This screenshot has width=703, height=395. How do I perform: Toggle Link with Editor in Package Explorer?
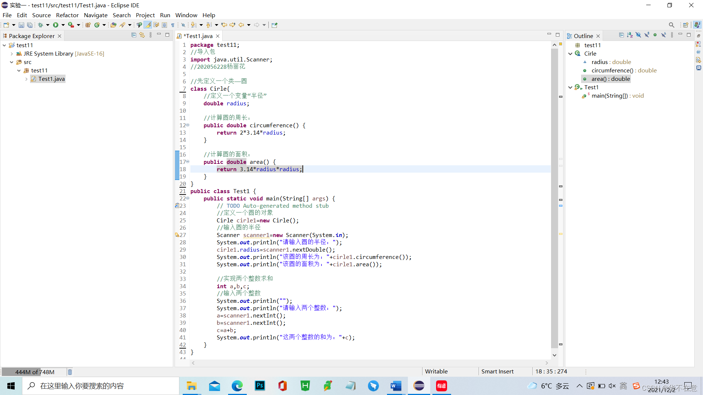[x=142, y=35]
